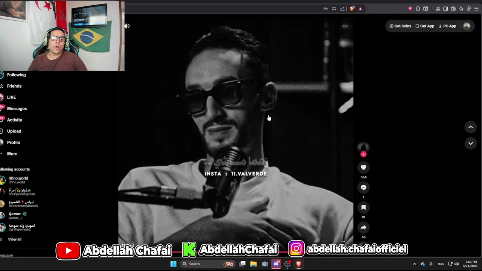This screenshot has height=271, width=482.
Task: Open the Brave Rewards triangle icon
Action: 360,9
